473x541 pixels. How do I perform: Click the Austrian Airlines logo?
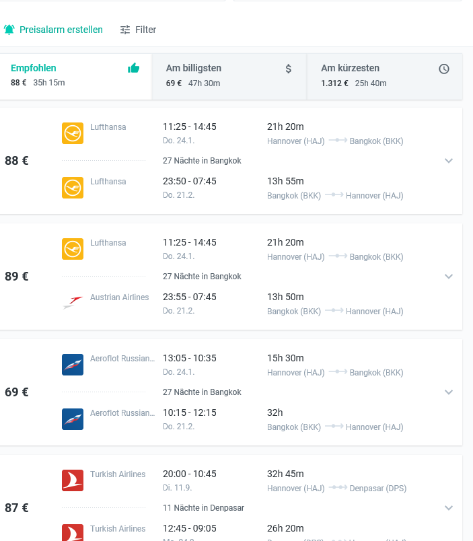tap(73, 303)
